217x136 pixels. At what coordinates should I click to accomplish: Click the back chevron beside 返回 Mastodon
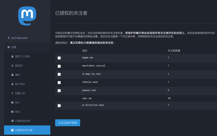point(8,38)
